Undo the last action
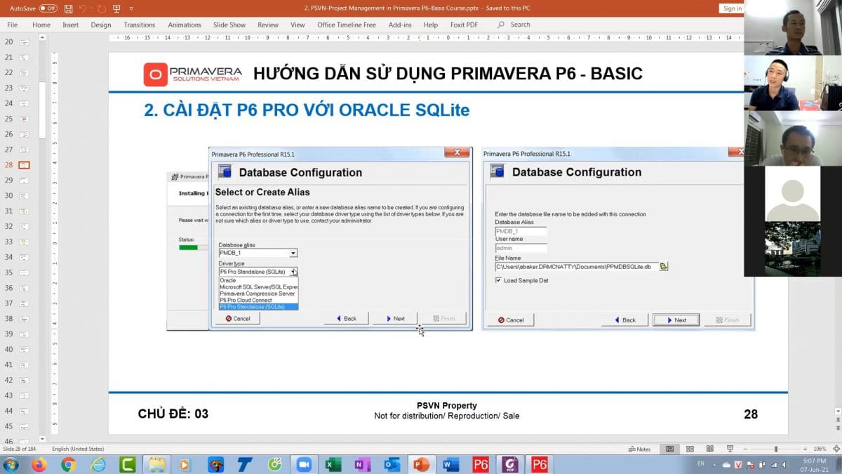 click(x=83, y=8)
